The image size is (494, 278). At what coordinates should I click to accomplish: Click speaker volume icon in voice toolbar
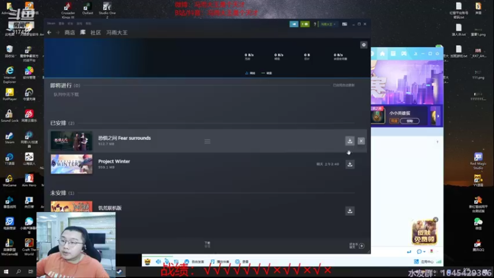coord(158,261)
